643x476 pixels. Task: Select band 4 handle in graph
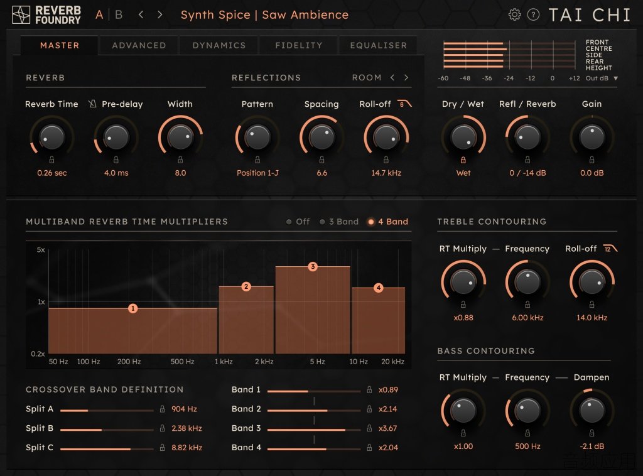coord(379,288)
